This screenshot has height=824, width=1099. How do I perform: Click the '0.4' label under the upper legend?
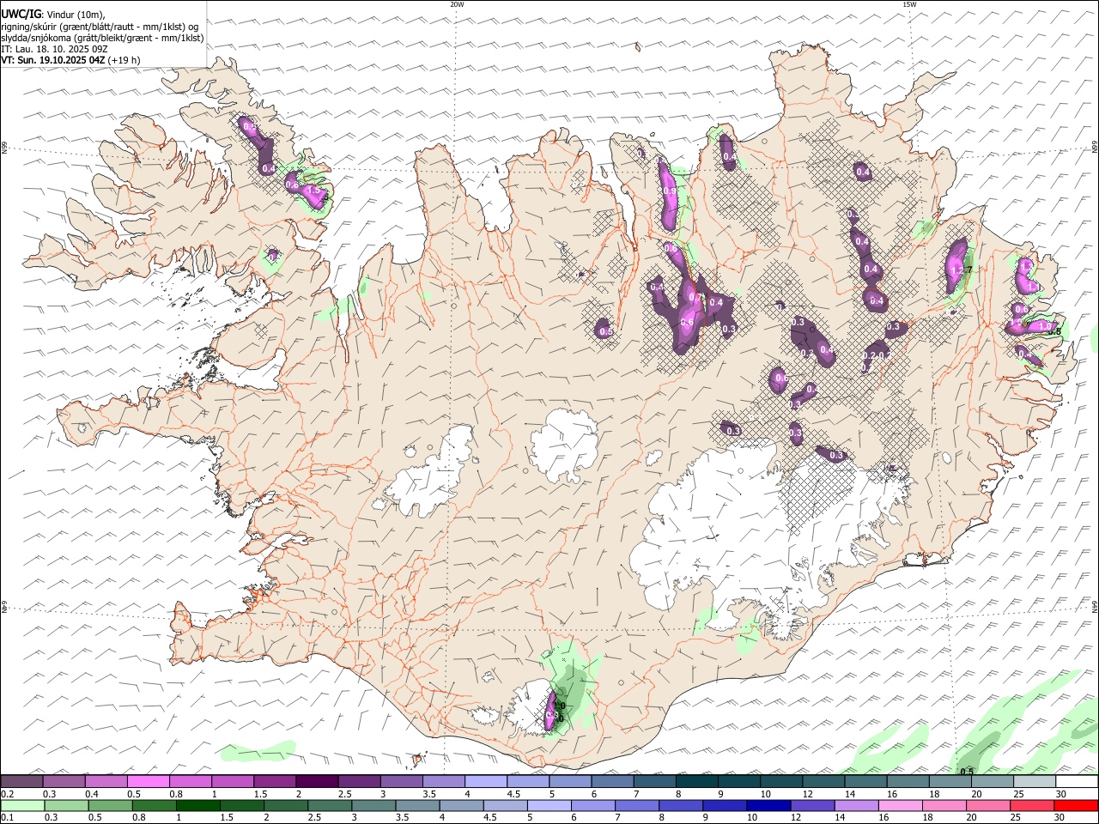click(92, 794)
